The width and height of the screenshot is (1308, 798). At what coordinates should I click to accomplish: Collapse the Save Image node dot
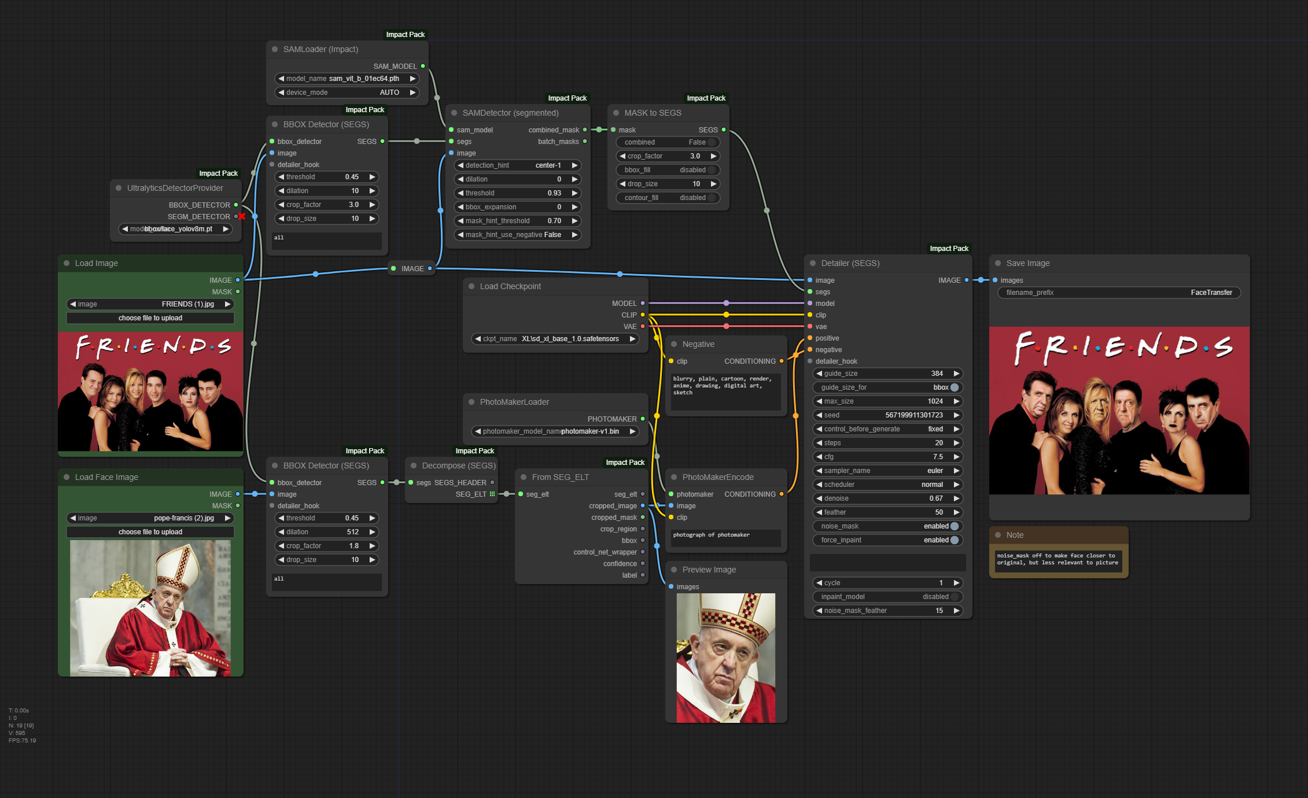[998, 263]
